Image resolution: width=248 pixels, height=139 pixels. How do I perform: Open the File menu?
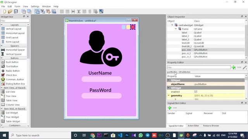tap(3, 7)
